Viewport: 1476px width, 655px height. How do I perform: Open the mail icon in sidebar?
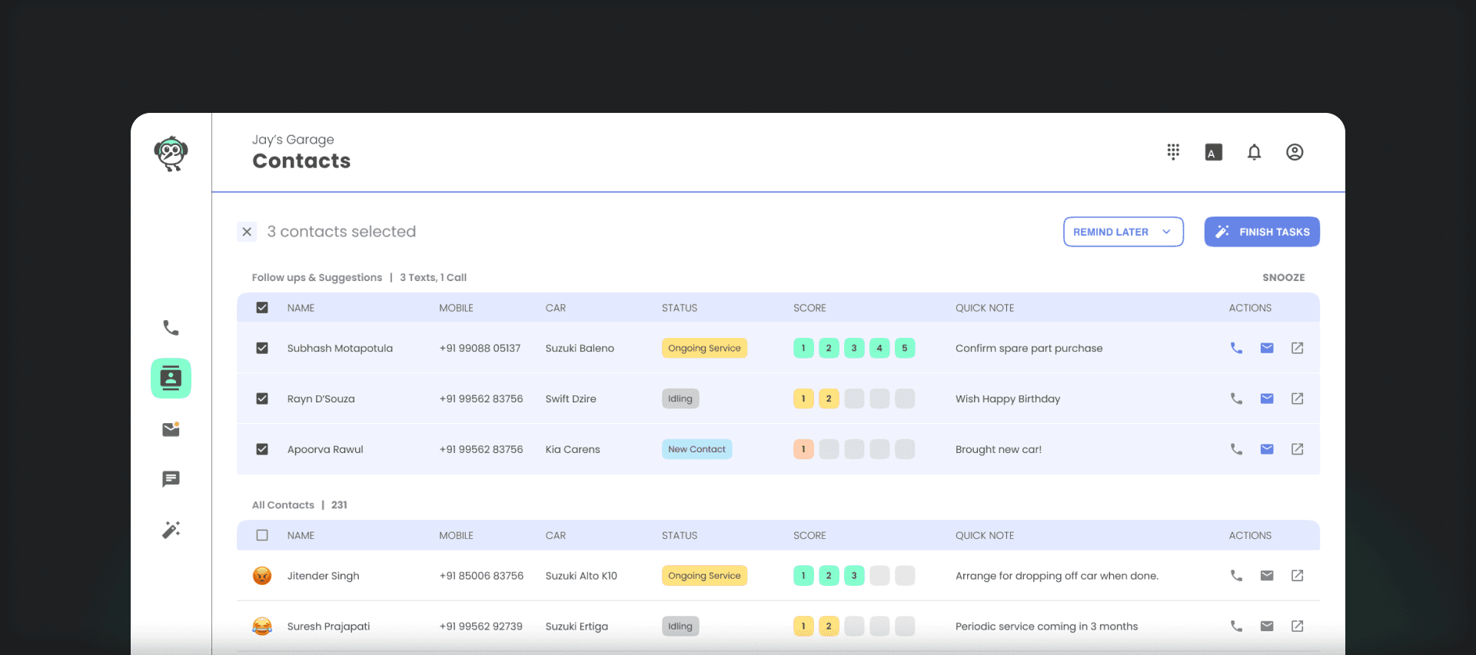(x=171, y=429)
